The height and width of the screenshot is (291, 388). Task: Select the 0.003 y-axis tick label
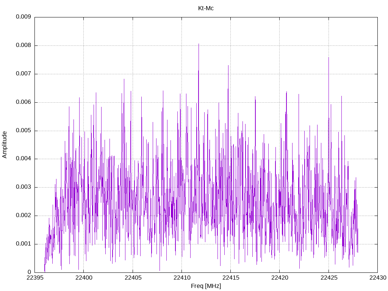(x=23, y=187)
